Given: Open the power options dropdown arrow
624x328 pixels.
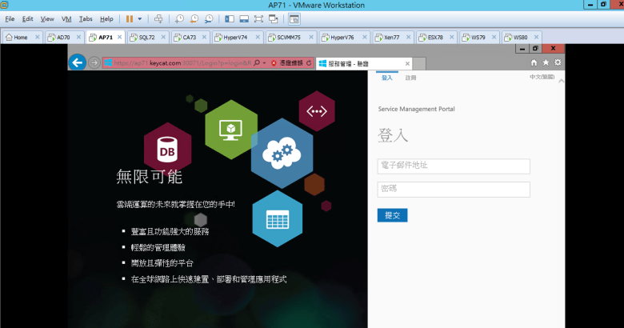Looking at the screenshot, I should point(140,18).
